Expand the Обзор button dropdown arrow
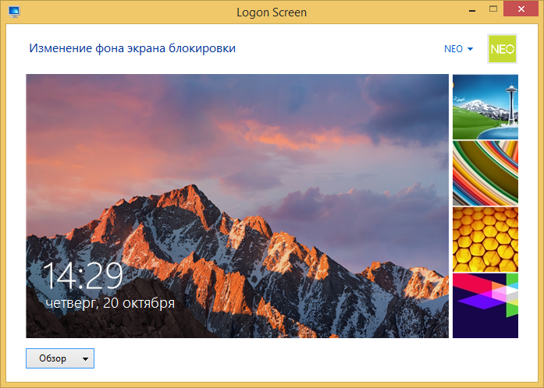544x388 pixels. [x=85, y=358]
